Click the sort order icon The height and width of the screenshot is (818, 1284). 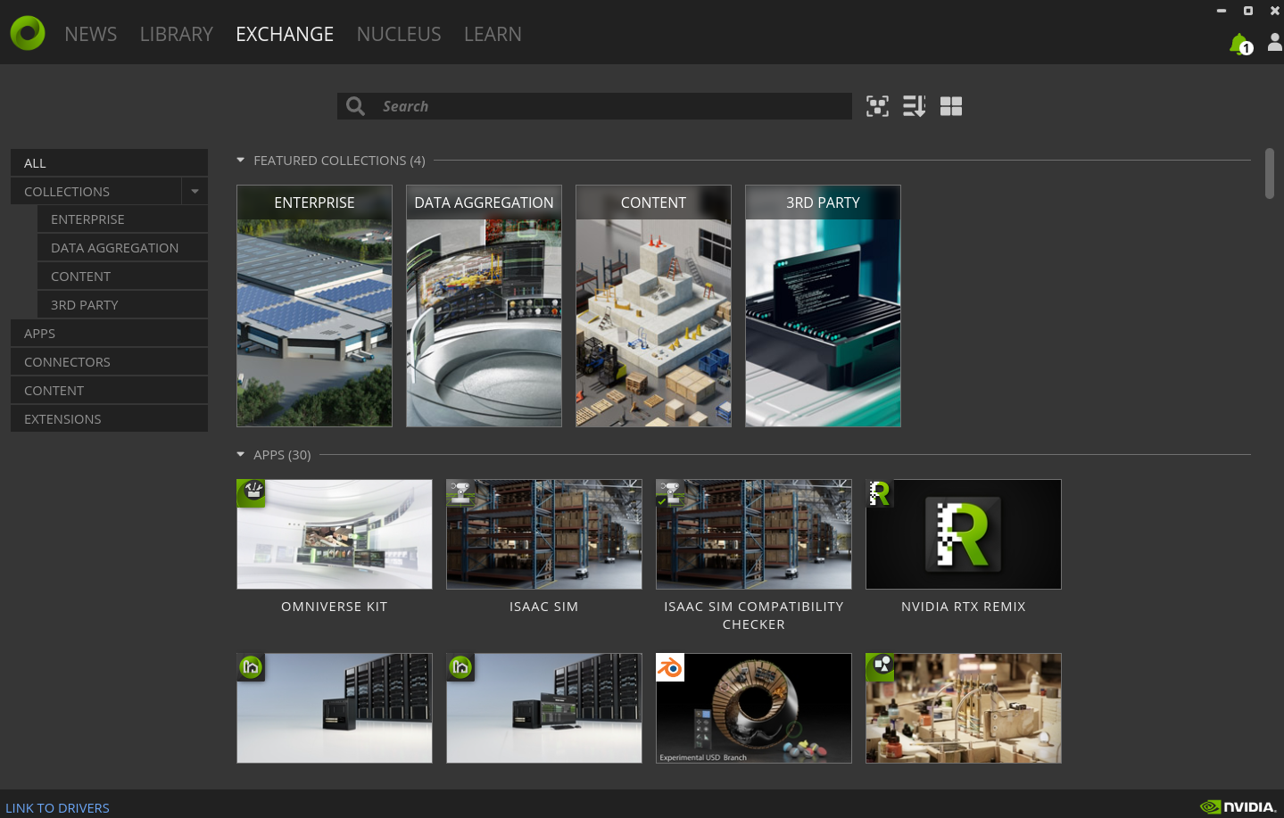pyautogui.click(x=914, y=106)
